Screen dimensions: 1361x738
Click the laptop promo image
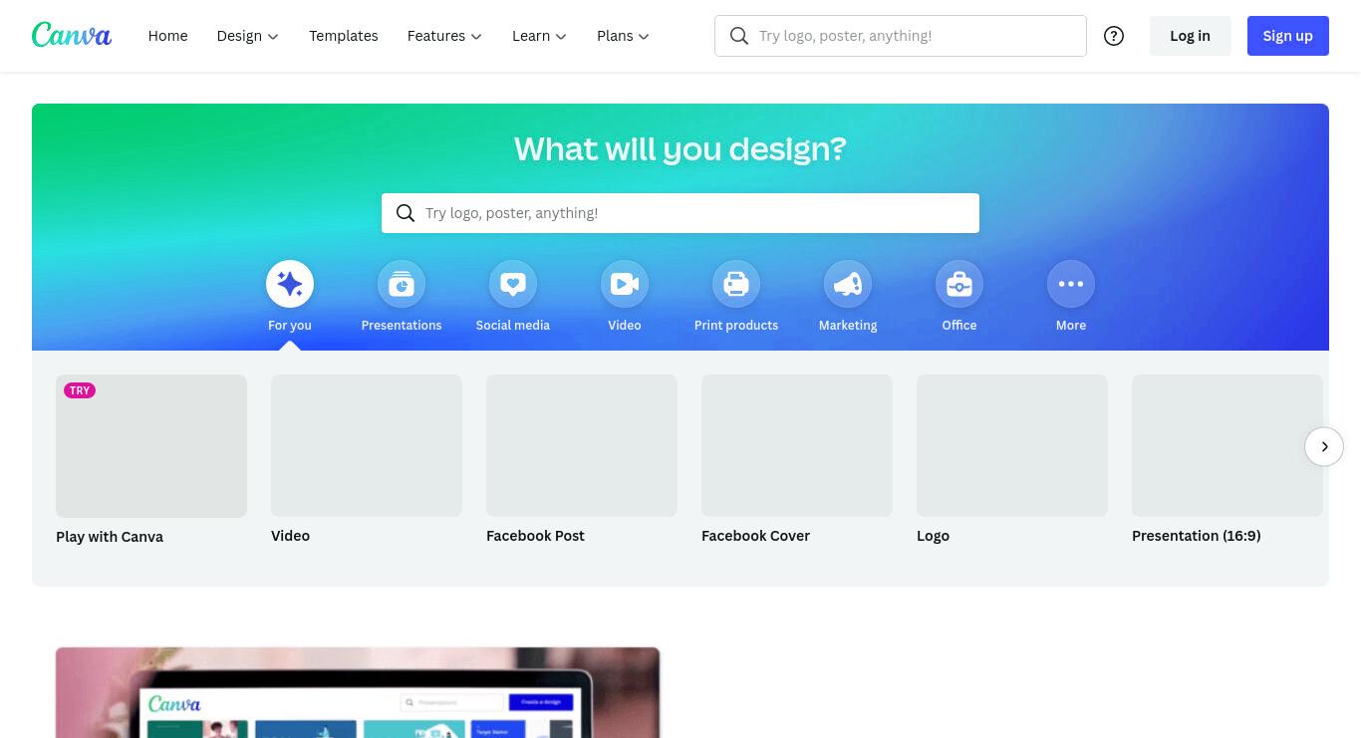358,693
